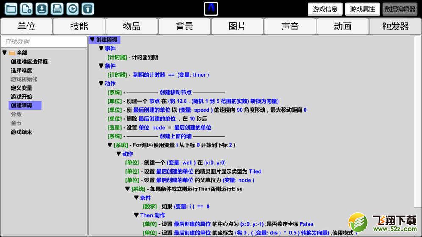This screenshot has width=422, height=237.
Task: Click angle value 90
Action: tap(240, 110)
